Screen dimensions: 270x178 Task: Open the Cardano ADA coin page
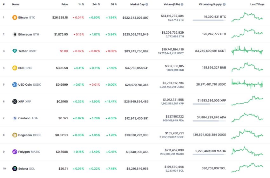[x=25, y=118]
